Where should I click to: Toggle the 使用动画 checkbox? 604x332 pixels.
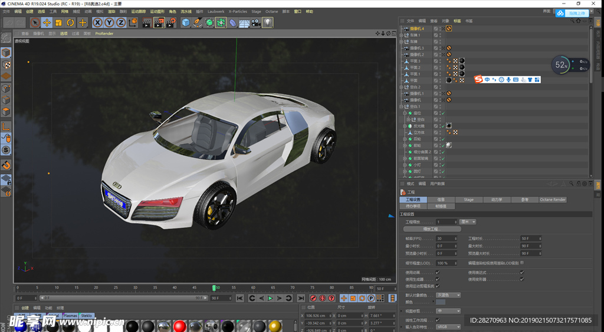pos(437,273)
